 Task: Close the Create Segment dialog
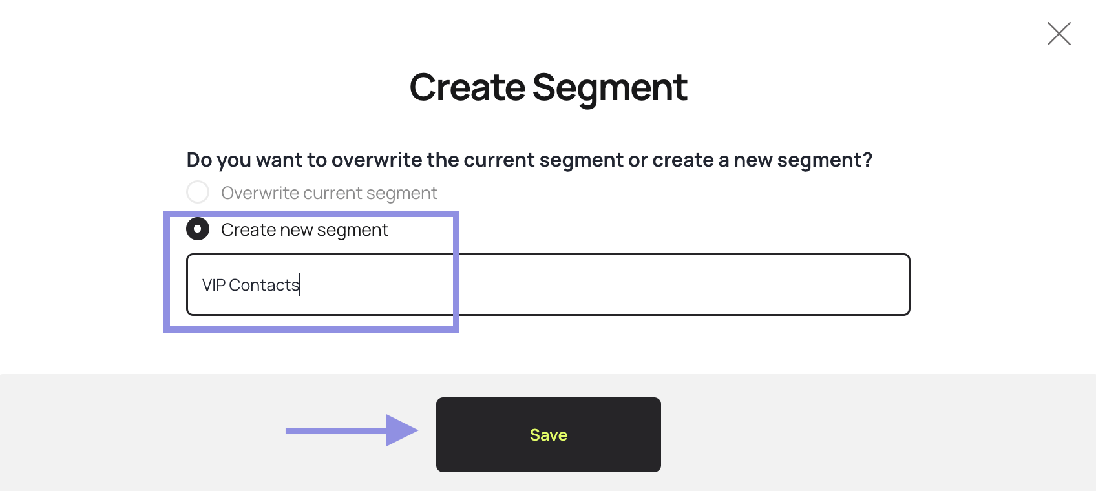(1059, 34)
